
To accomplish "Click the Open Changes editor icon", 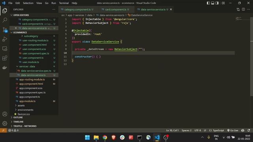I will (238, 9).
